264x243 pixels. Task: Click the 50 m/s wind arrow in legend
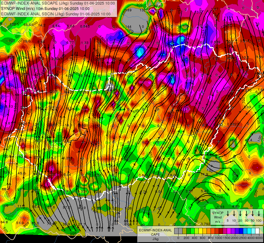click(253, 213)
